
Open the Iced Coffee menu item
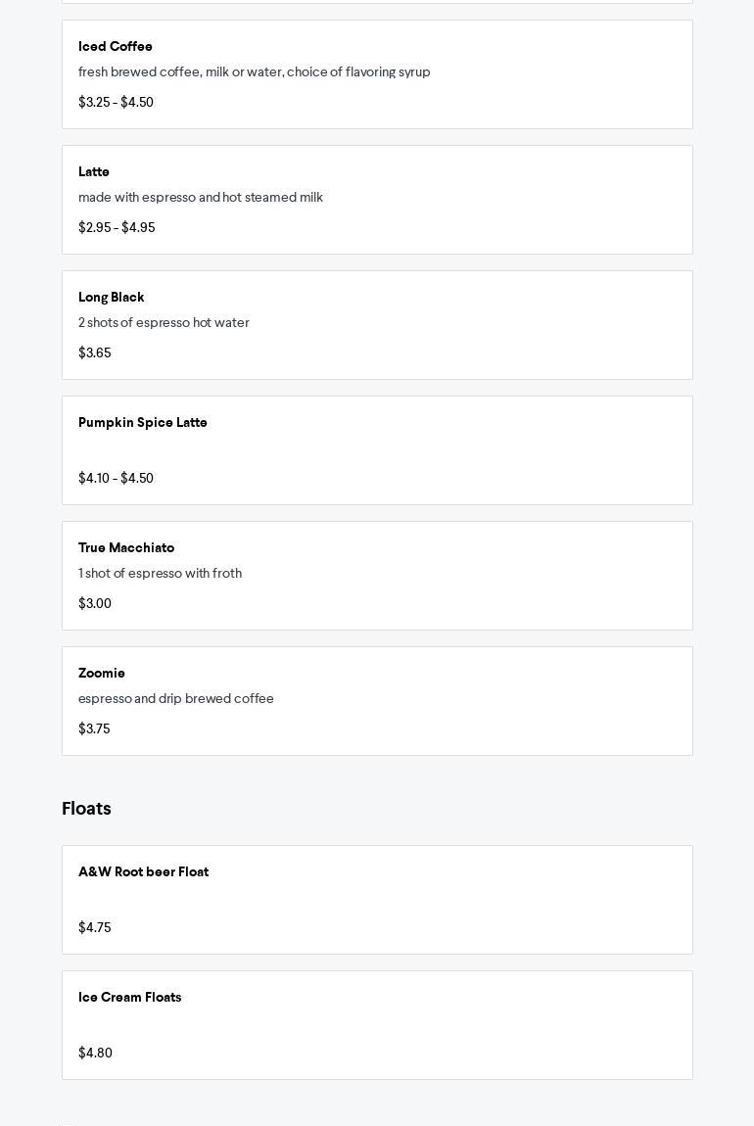click(116, 47)
